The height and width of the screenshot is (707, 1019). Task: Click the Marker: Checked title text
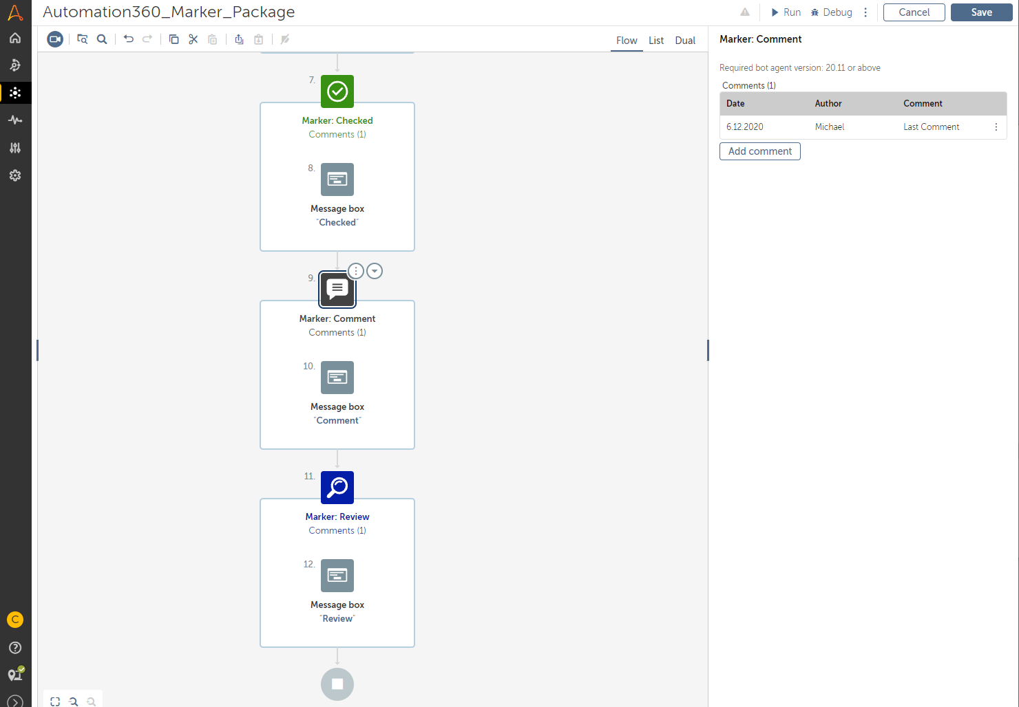coord(337,121)
